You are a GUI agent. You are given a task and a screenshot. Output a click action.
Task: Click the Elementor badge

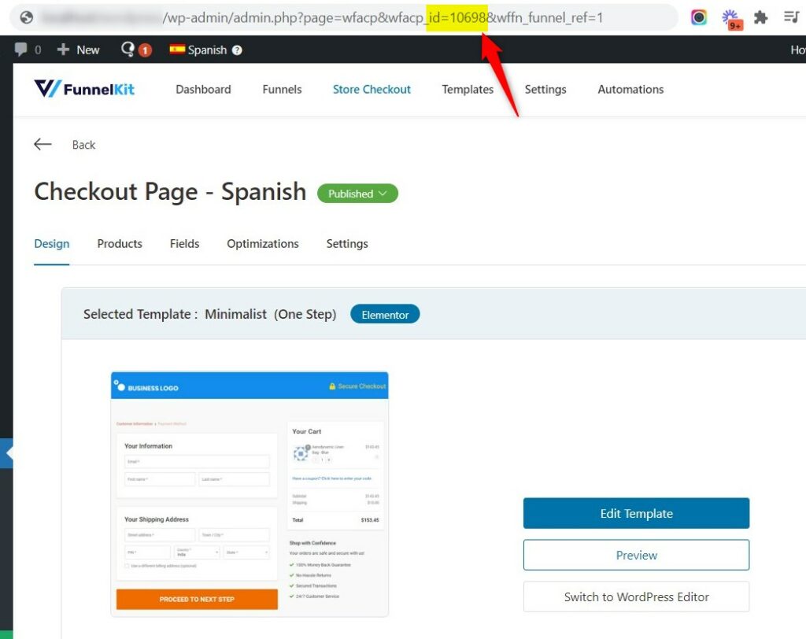pyautogui.click(x=385, y=315)
